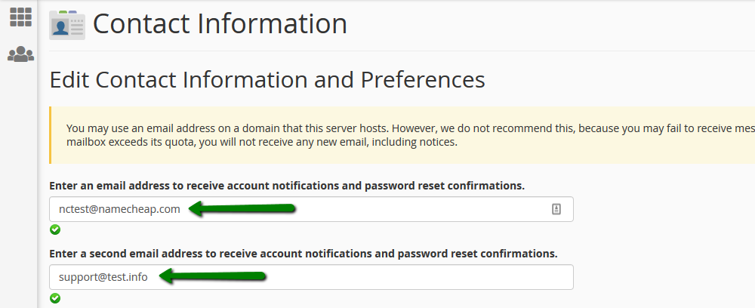Click the "mailbox exceeds its quota" warning line
Screen dimensions: 755x308
261,143
